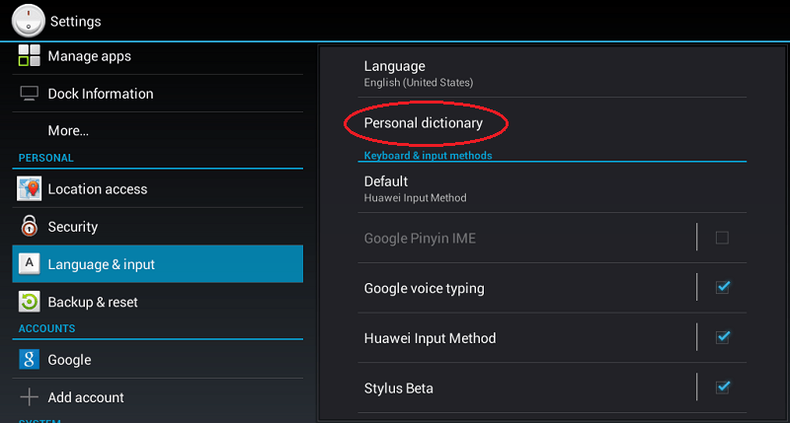
Task: Select Language & input menu item
Action: [158, 264]
